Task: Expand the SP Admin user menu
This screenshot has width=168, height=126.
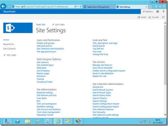Action: (148, 12)
